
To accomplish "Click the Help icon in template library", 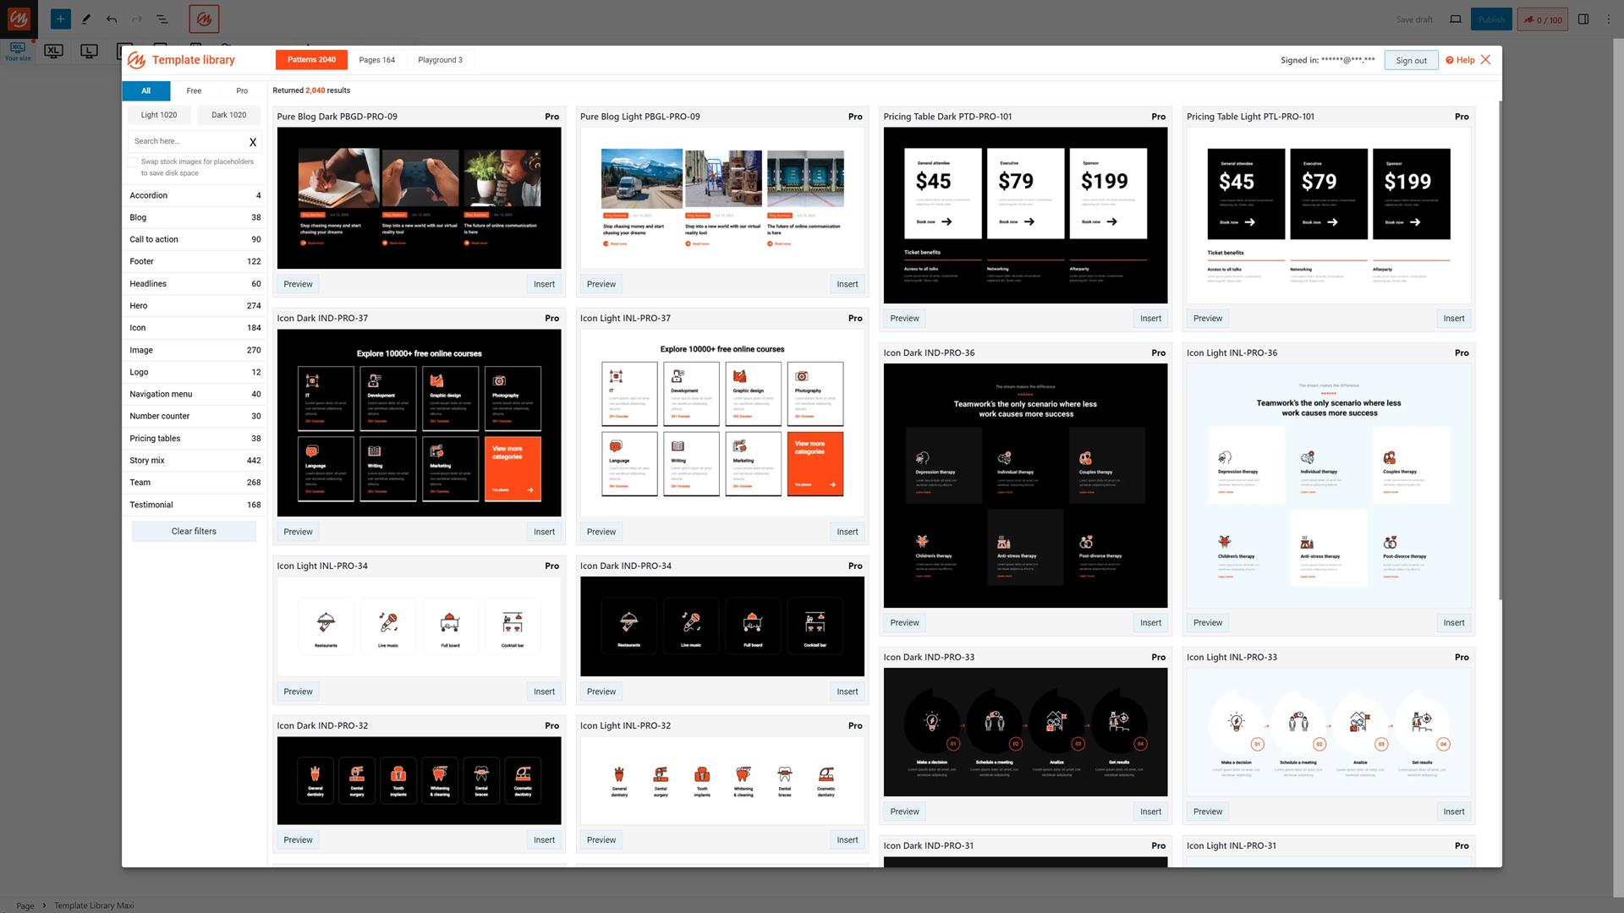I will pos(1450,59).
